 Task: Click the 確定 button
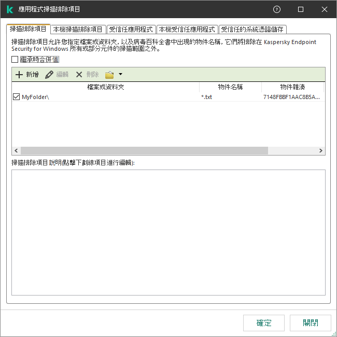click(x=264, y=323)
